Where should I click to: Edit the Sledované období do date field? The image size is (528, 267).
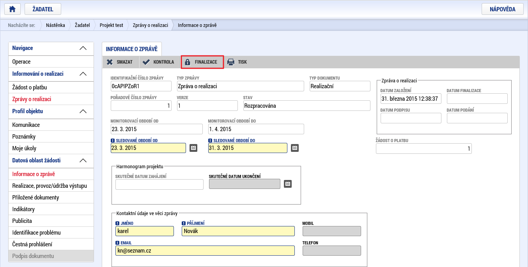click(x=248, y=148)
